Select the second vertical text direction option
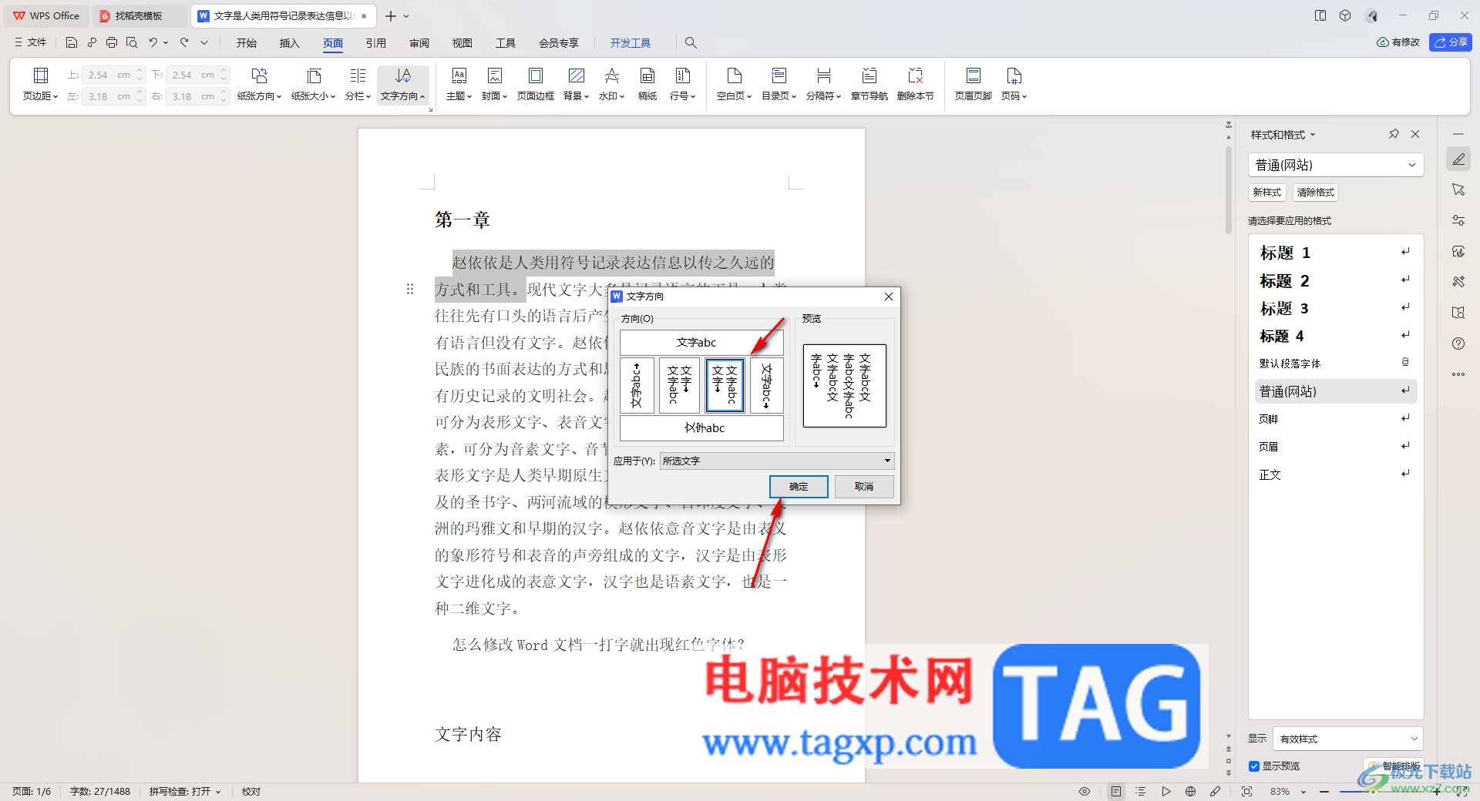The width and height of the screenshot is (1480, 801). (680, 385)
